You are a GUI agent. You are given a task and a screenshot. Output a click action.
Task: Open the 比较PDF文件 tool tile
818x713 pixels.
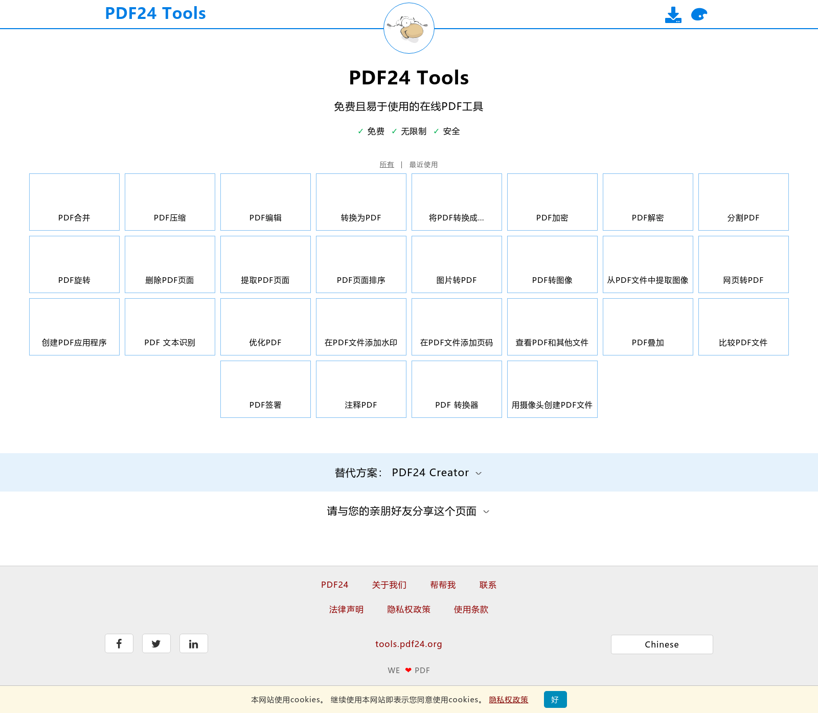click(743, 327)
